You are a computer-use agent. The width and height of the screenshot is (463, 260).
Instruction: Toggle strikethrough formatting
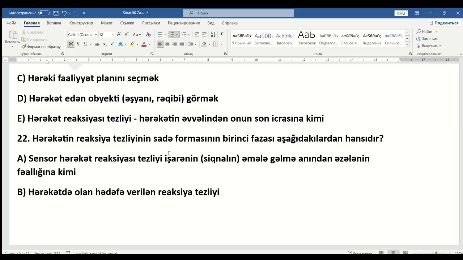97,44
